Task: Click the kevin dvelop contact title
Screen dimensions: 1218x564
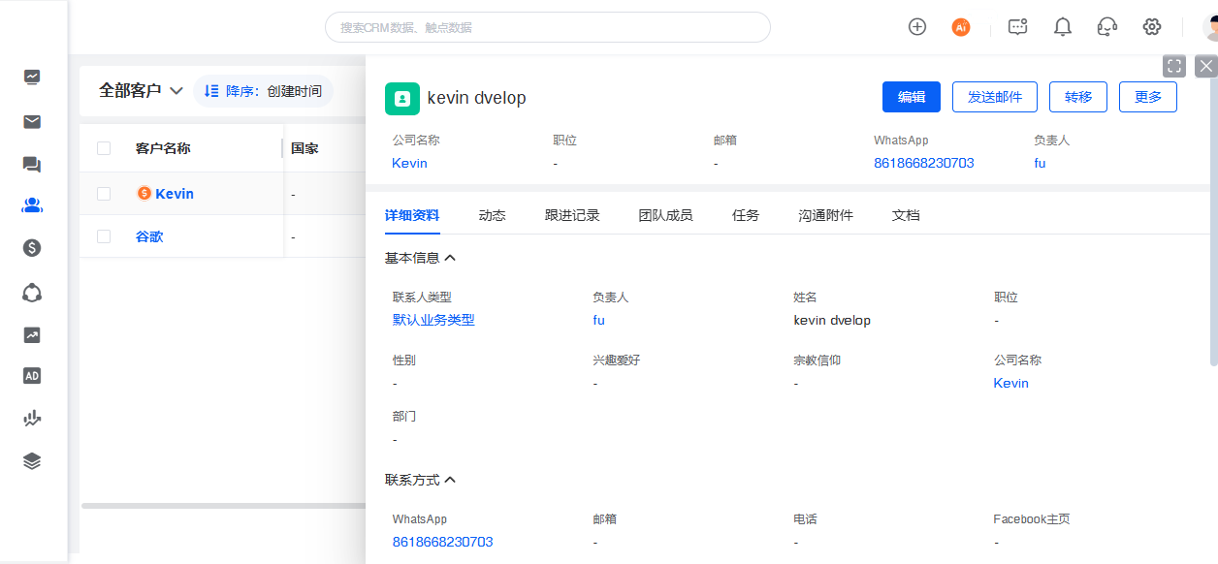Action: (x=476, y=98)
